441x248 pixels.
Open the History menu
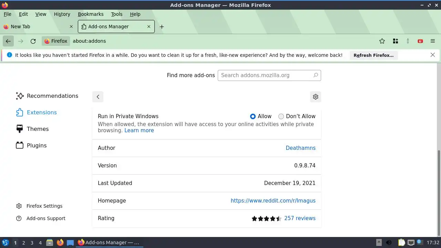tap(62, 14)
